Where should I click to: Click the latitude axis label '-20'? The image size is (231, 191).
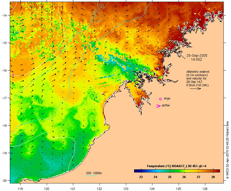point(4,180)
